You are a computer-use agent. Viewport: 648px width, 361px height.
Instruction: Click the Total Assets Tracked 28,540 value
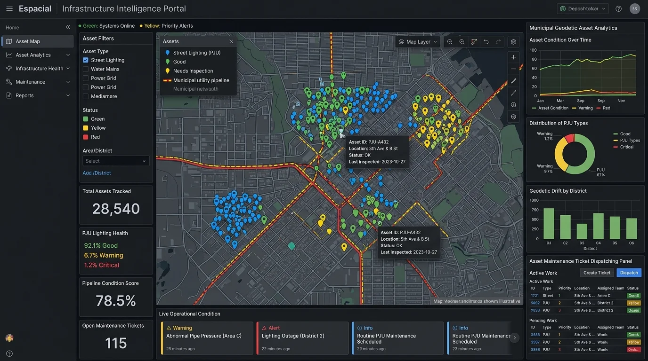point(116,209)
